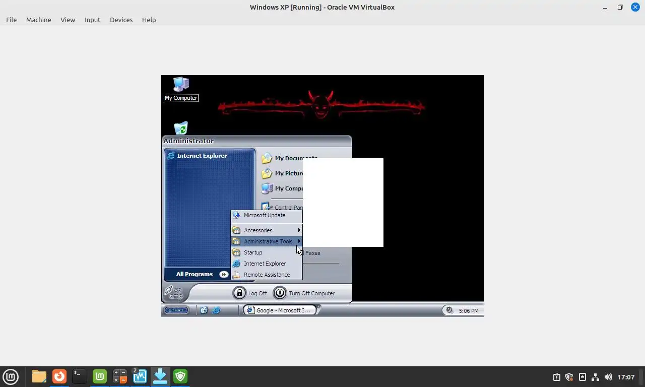Open My Computer from Start menu list
The height and width of the screenshot is (387, 645).
282,188
